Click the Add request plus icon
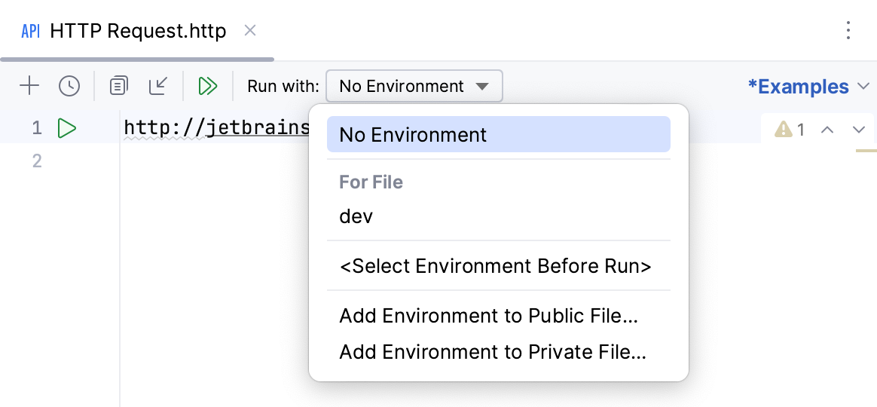This screenshot has width=877, height=407. pyautogui.click(x=29, y=86)
